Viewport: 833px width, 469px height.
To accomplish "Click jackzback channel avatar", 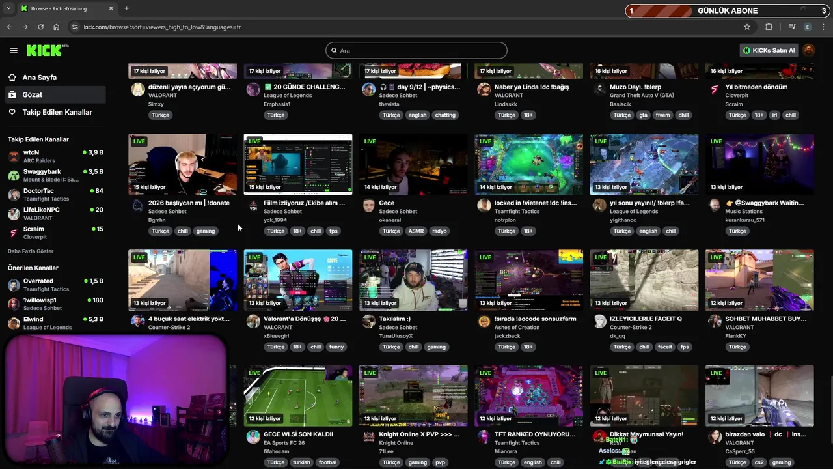I will point(484,321).
